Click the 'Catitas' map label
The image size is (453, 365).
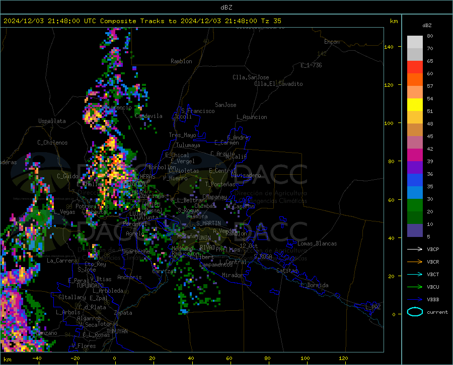pos(287,271)
